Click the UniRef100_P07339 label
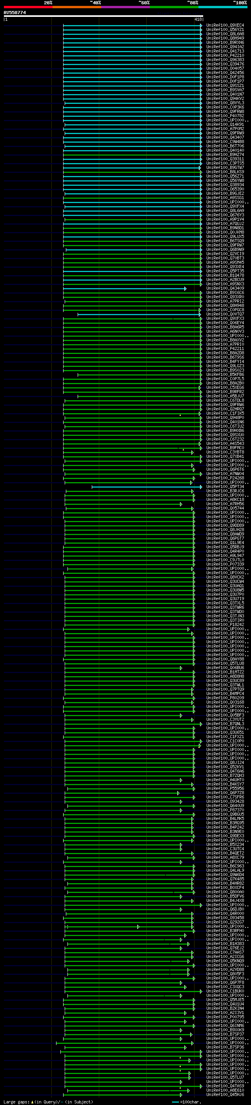Screen dimensions: 251x1105 pyautogui.click(x=225, y=564)
